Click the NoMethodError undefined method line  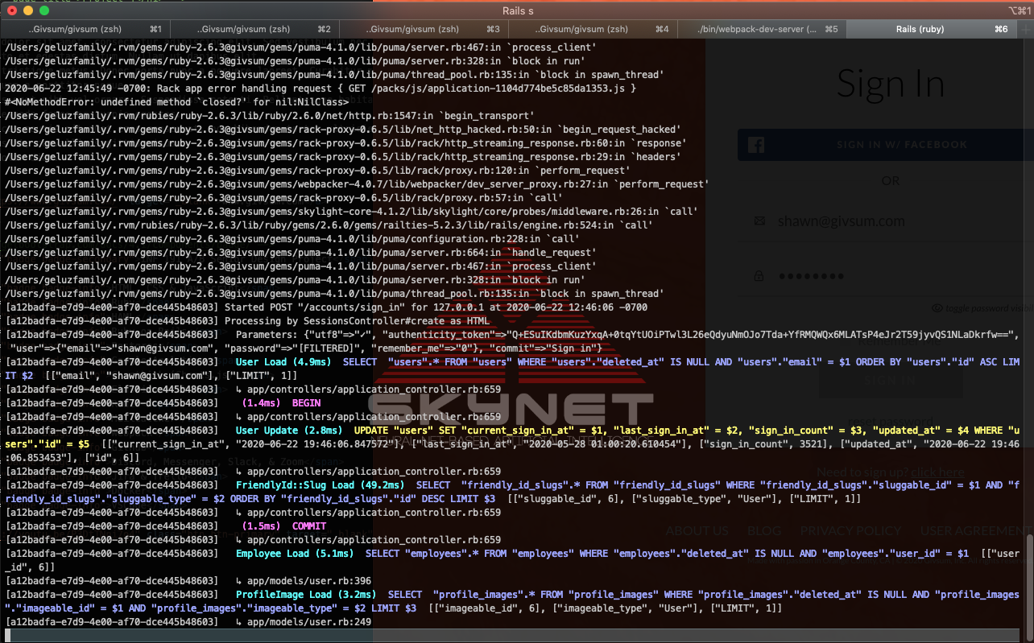[x=176, y=102]
